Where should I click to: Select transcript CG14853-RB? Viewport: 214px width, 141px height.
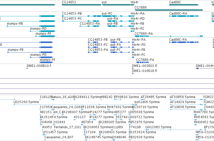point(82,16)
